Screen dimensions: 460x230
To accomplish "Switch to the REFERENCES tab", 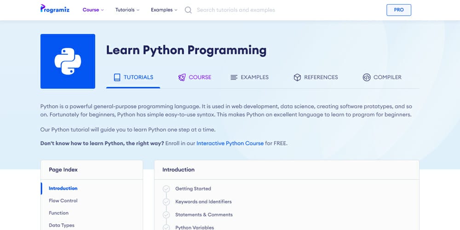I will pyautogui.click(x=316, y=77).
